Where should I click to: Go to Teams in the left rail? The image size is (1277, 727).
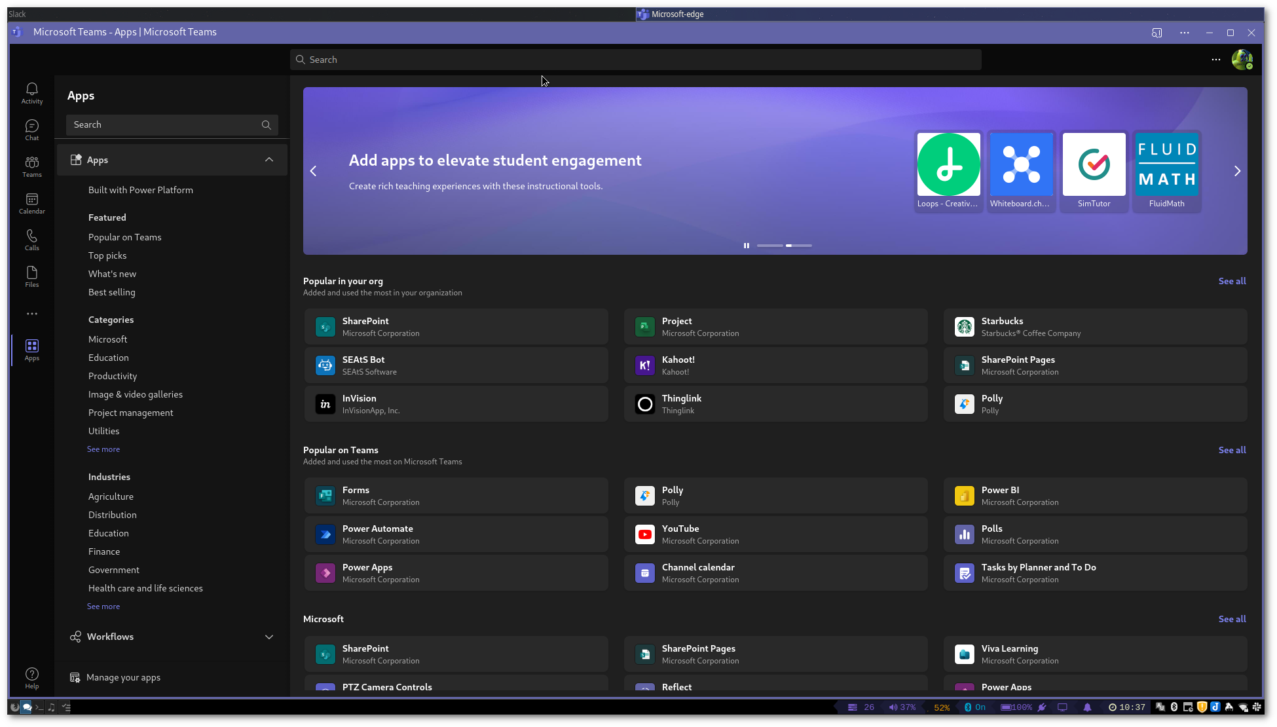[31, 166]
